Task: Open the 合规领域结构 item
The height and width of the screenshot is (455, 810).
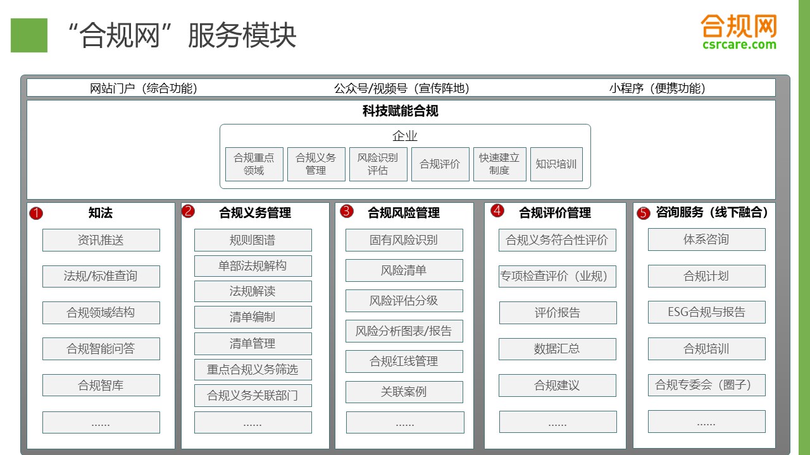Action: [101, 313]
